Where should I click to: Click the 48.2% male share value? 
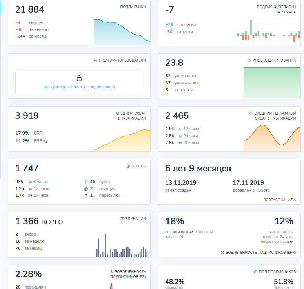[x=175, y=282]
